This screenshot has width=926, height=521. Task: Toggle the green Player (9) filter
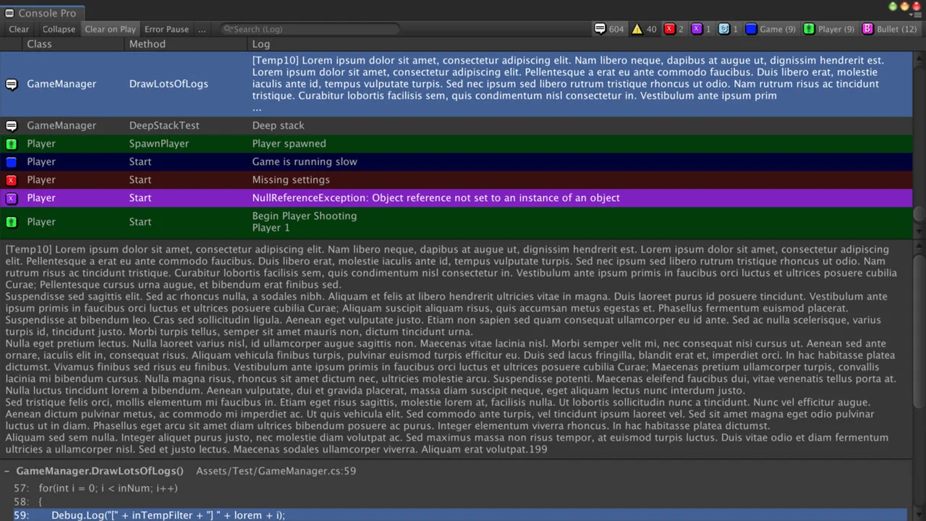(828, 29)
